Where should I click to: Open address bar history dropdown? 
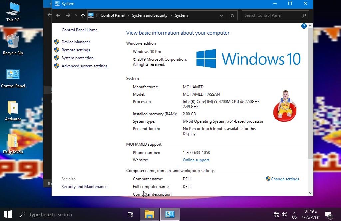[x=221, y=15]
